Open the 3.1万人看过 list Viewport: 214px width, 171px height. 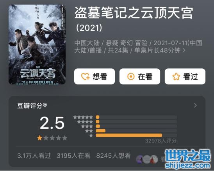click(34, 155)
